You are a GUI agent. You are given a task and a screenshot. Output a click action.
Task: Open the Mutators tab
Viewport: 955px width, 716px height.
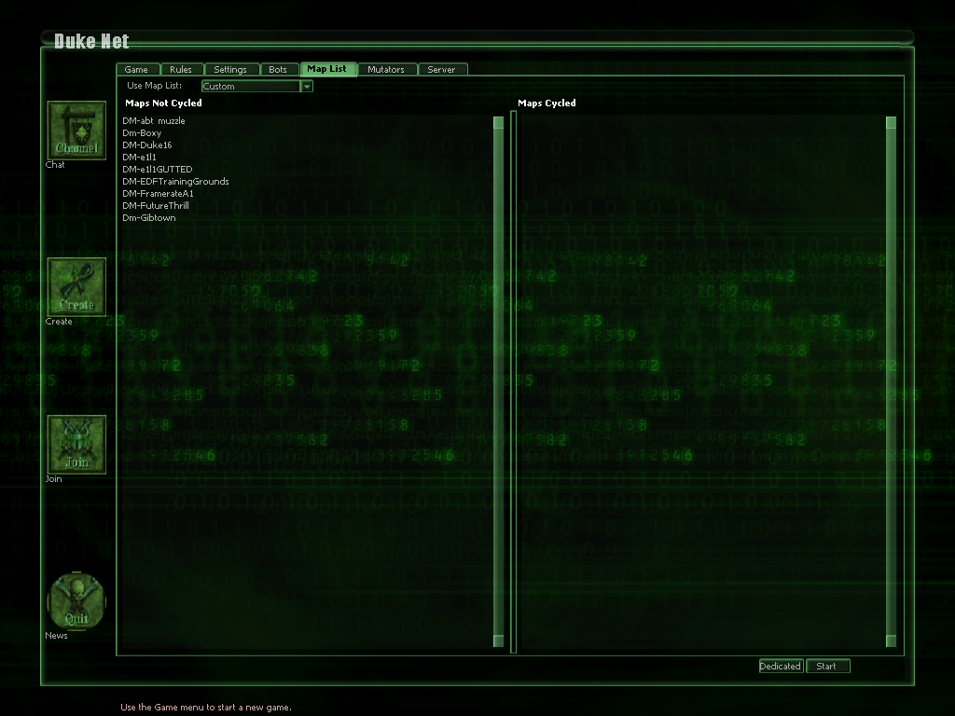tap(386, 69)
